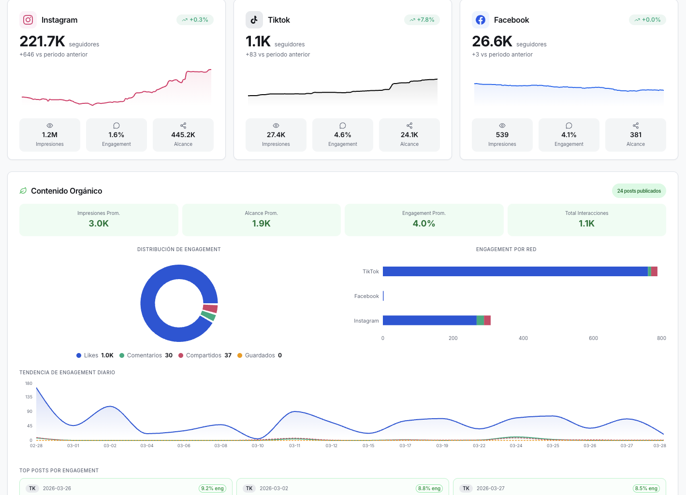Toggle the Likes legend item
Viewport: 686px width, 495px height.
(95, 355)
